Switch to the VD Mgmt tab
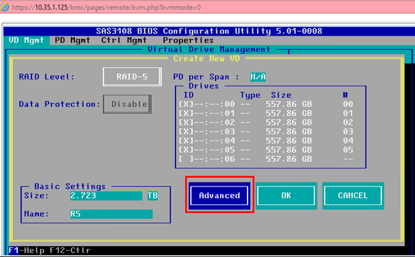This screenshot has height=257, width=415. pos(26,40)
